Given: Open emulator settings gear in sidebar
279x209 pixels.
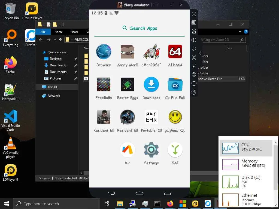Looking at the screenshot, I should (x=194, y=92).
